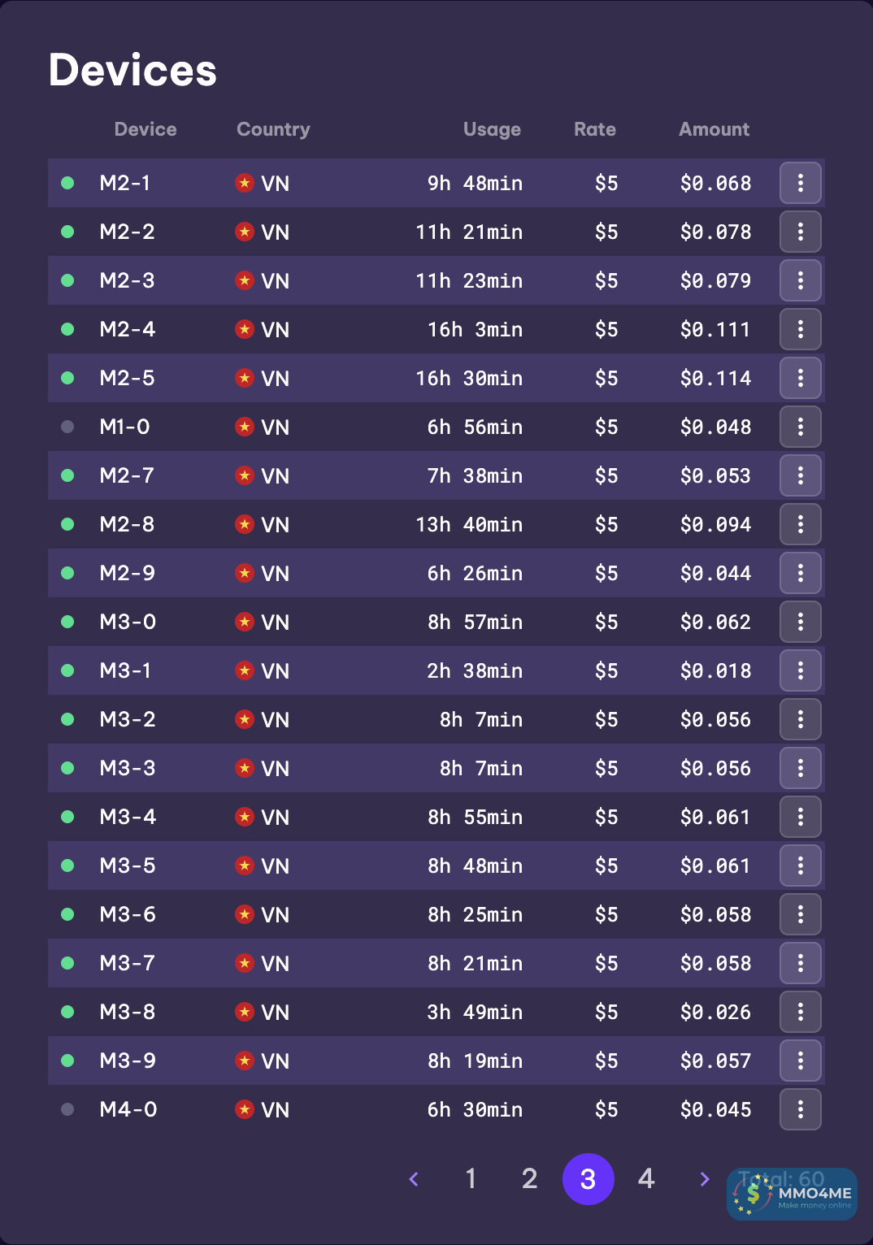Open the three-dot menu for M2-9
873x1245 pixels.
pyautogui.click(x=800, y=573)
